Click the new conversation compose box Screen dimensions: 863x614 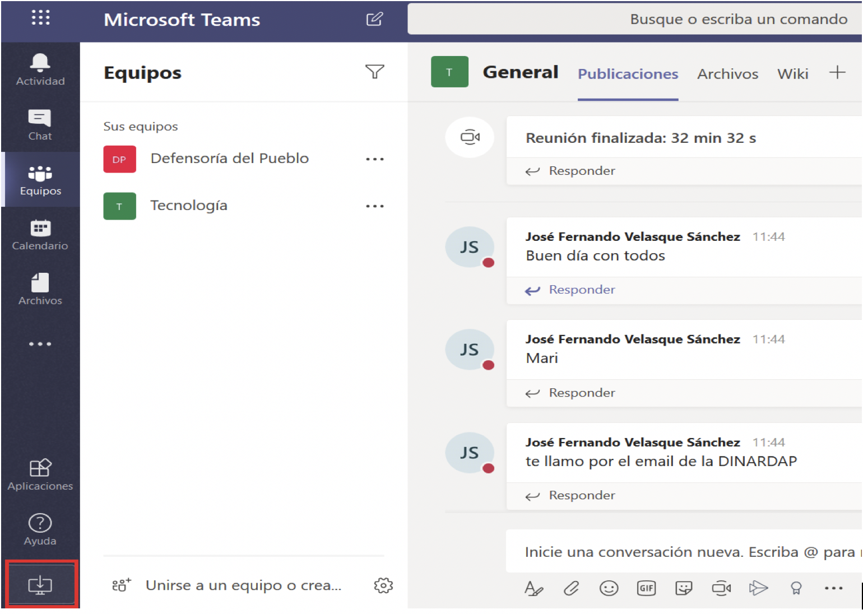click(684, 552)
